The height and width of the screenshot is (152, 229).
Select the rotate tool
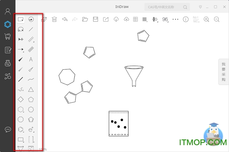point(31,19)
